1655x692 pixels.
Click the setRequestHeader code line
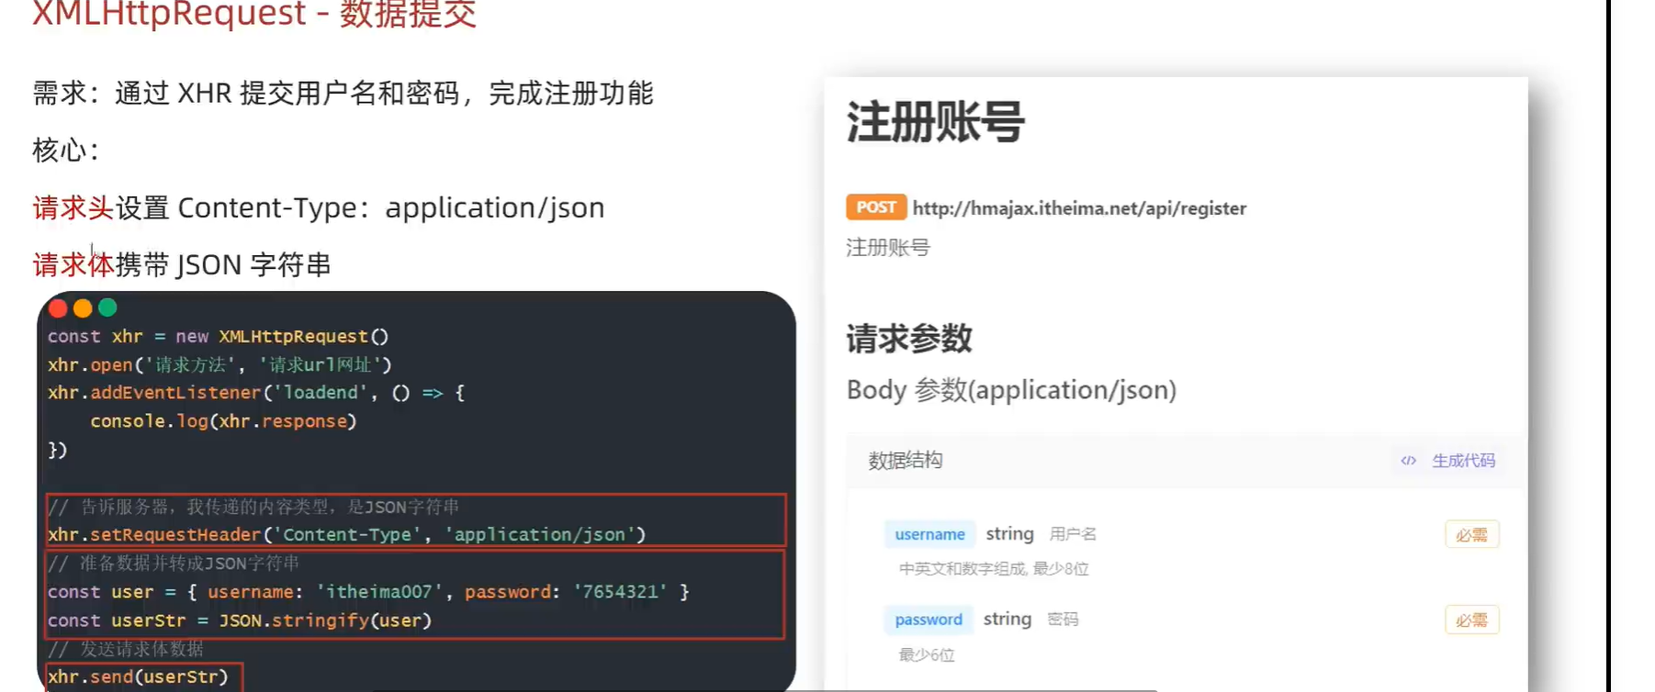347,535
